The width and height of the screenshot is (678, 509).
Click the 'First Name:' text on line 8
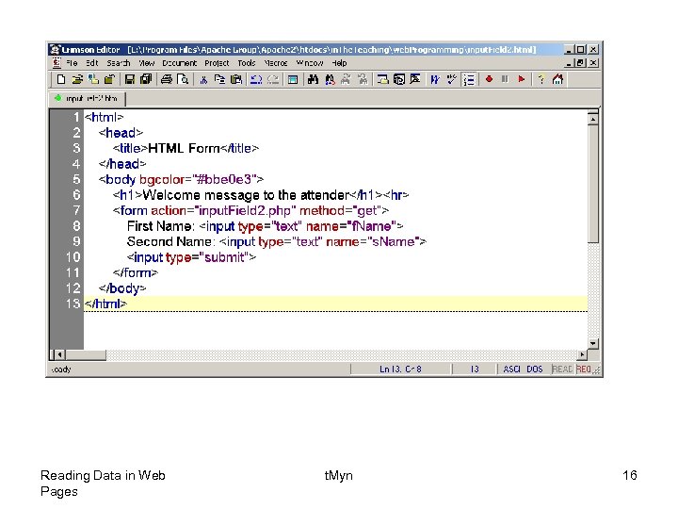pyautogui.click(x=160, y=226)
